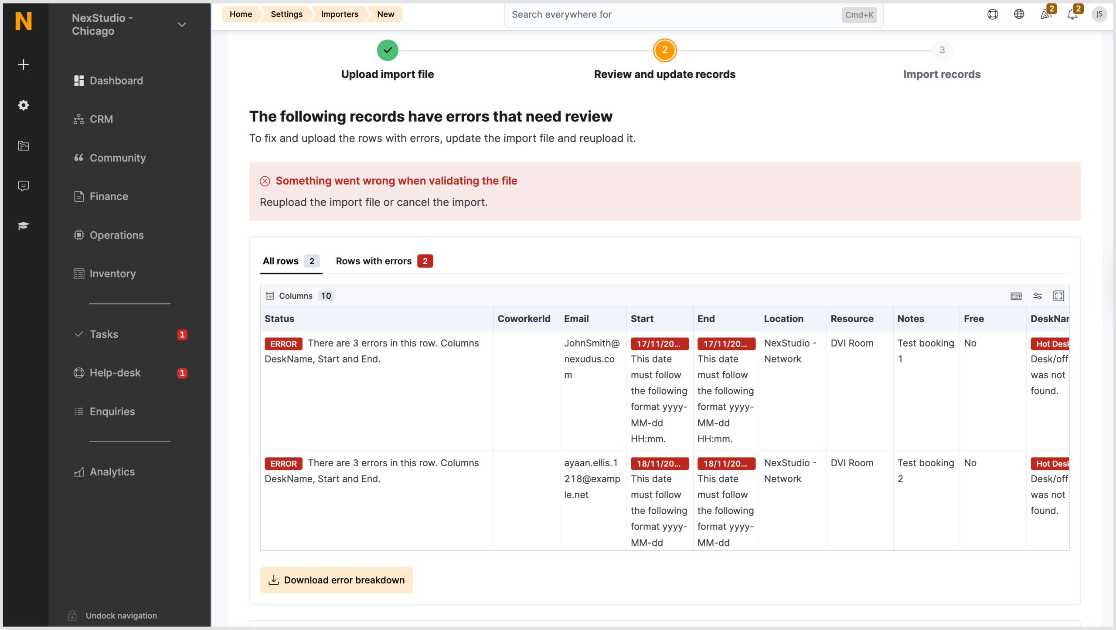The height and width of the screenshot is (630, 1116).
Task: Click the globe language icon
Action: coord(1019,14)
